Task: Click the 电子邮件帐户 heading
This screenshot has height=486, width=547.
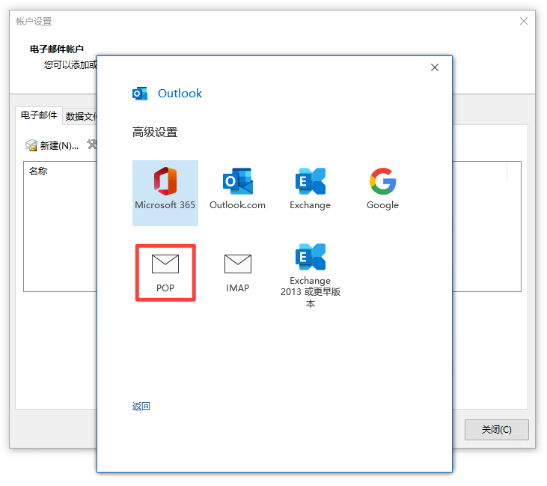Action: [x=57, y=49]
